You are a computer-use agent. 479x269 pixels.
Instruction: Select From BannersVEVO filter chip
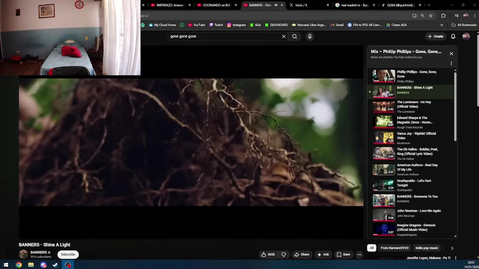coord(394,248)
